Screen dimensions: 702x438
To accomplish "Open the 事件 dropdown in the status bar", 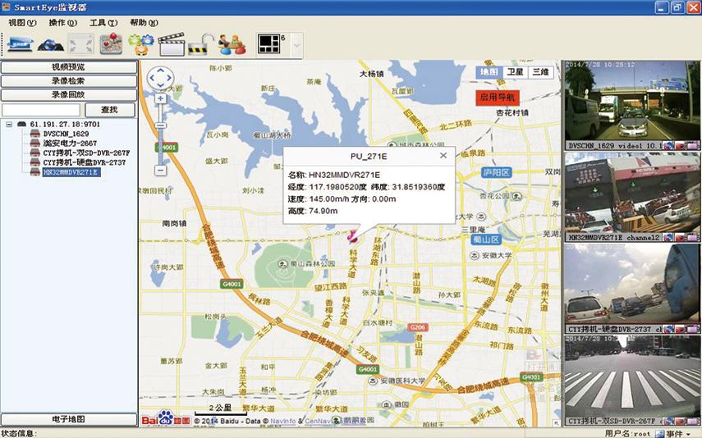I will tap(678, 433).
